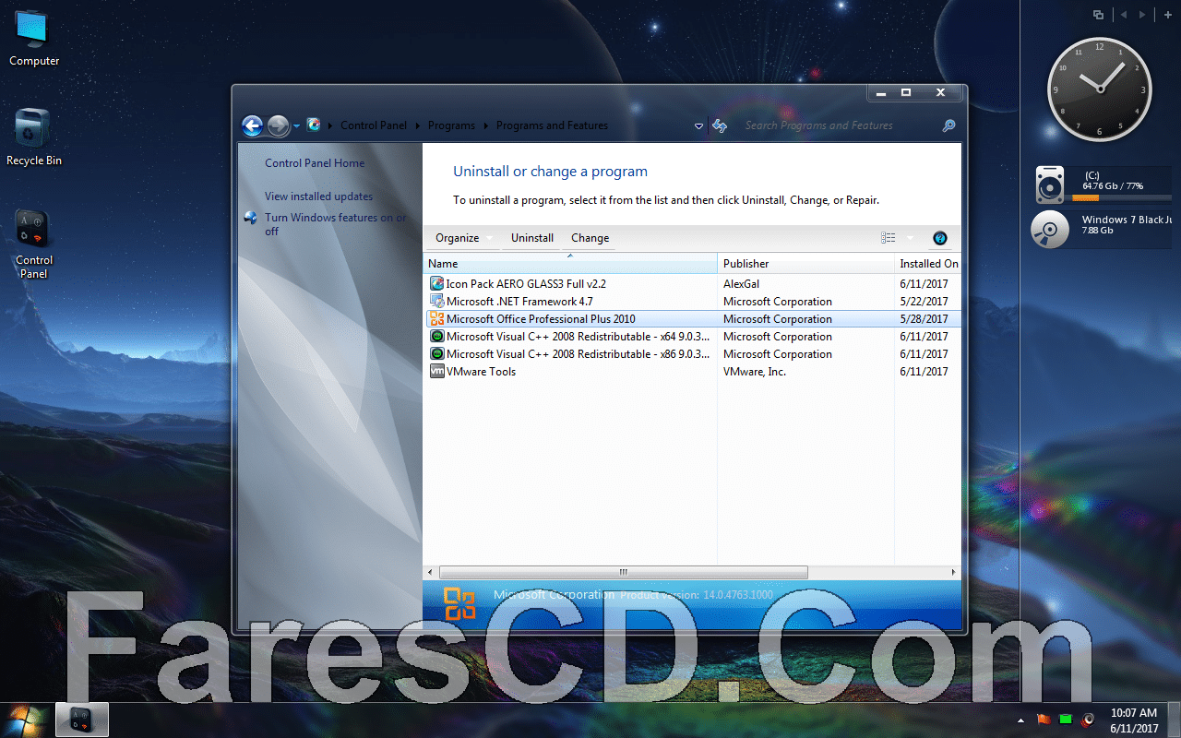Image resolution: width=1181 pixels, height=738 pixels.
Task: Click the 5/22/2017 installed date
Action: pyautogui.click(x=924, y=302)
